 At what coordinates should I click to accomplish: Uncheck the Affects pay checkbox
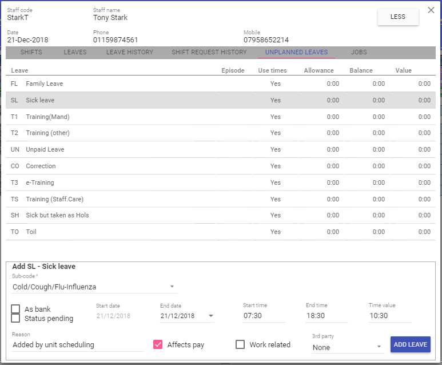click(158, 344)
